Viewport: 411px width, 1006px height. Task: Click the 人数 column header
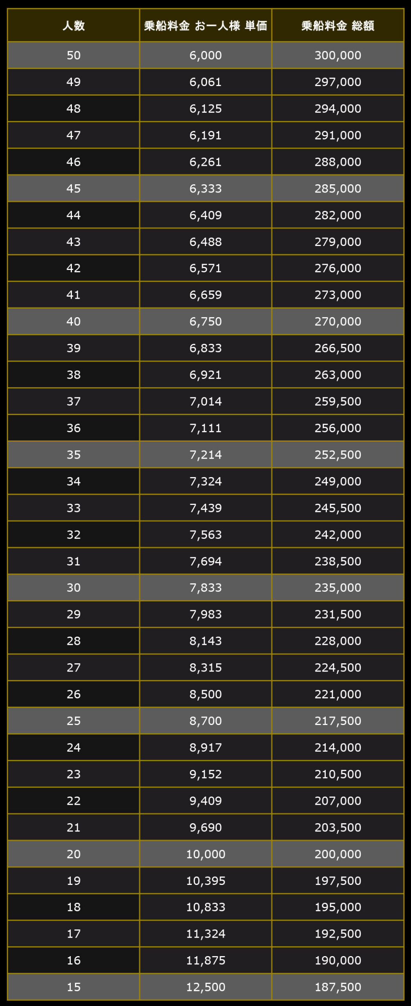[73, 26]
